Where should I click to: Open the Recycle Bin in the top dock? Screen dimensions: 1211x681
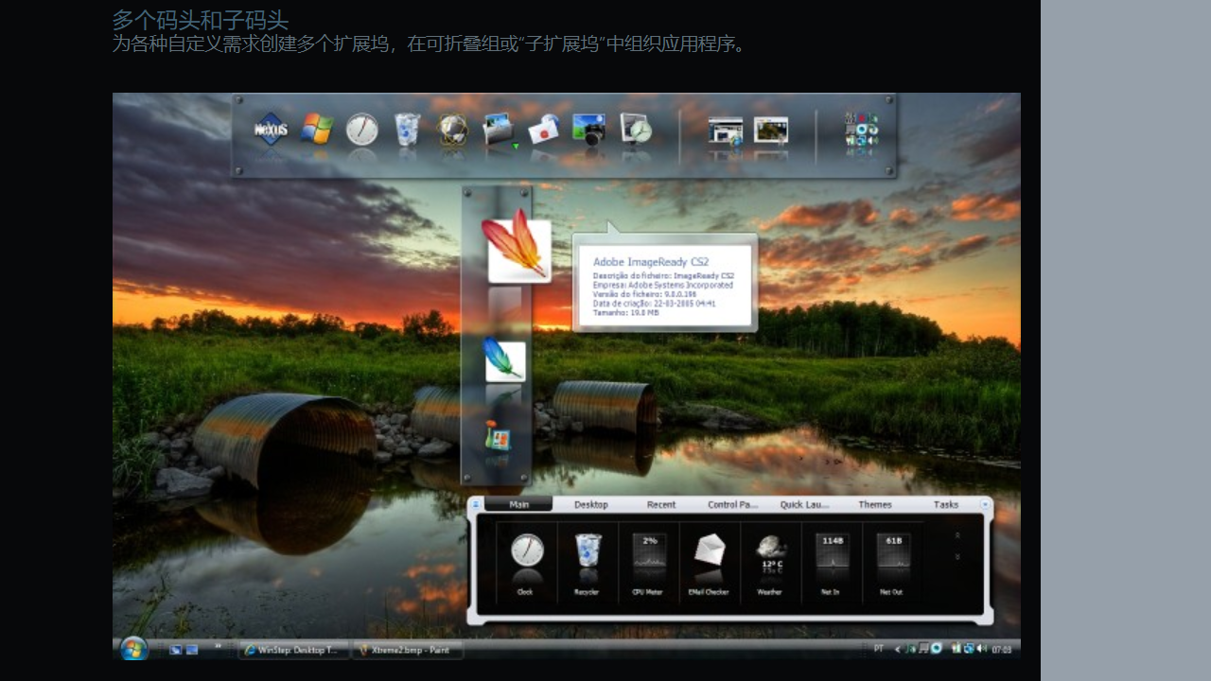click(407, 130)
